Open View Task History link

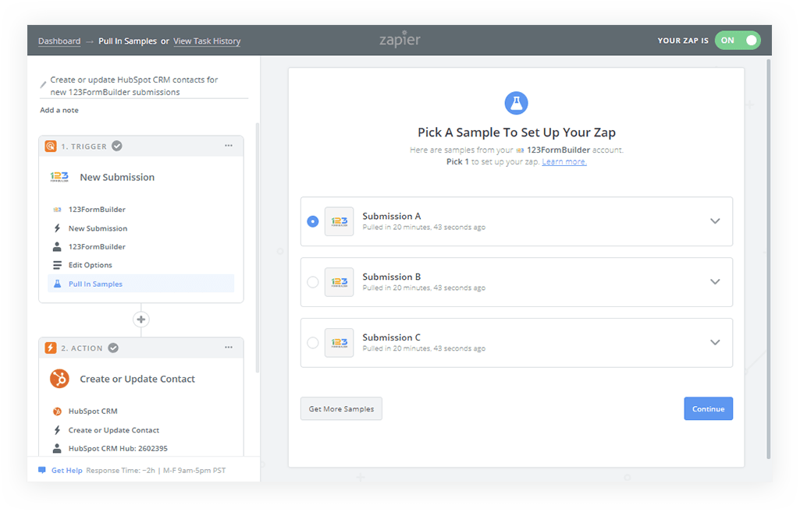[207, 41]
